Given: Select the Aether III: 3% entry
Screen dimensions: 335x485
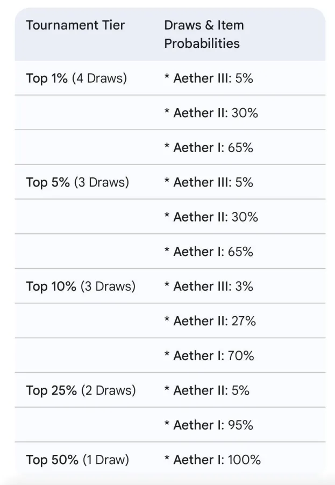Looking at the screenshot, I should point(209,286).
